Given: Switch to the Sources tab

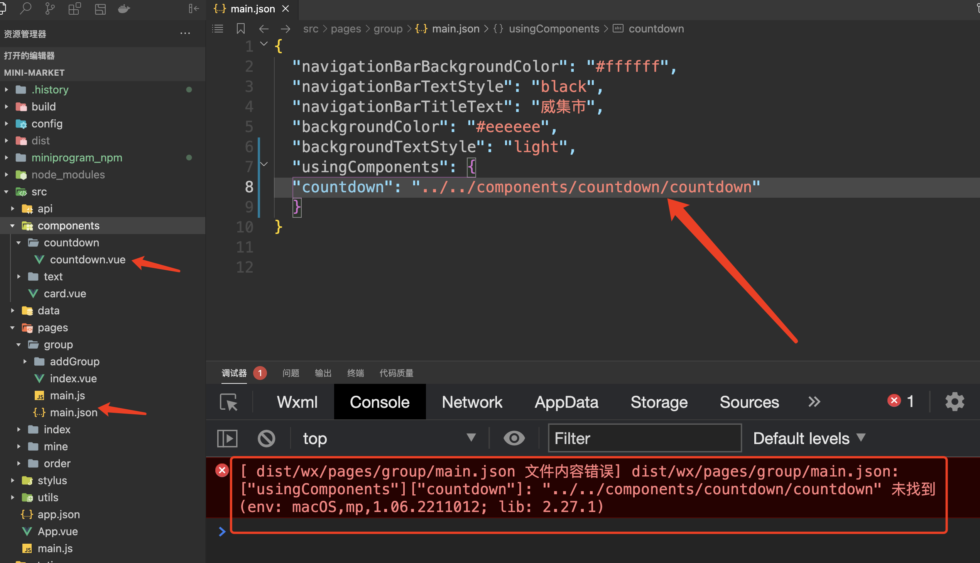Looking at the screenshot, I should pos(749,402).
